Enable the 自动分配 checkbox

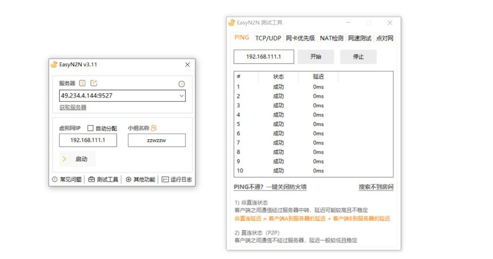(x=91, y=128)
